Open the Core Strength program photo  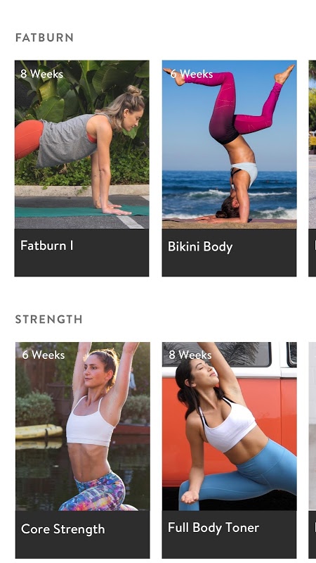[82, 426]
